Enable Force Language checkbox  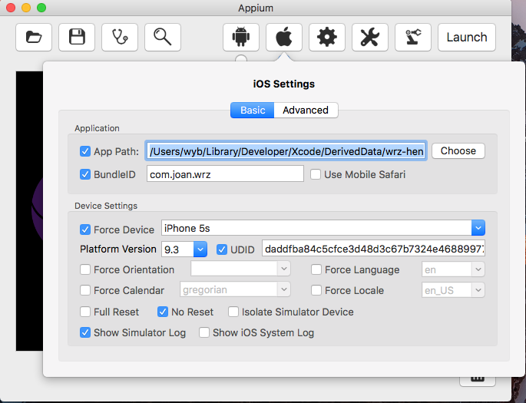coord(316,269)
